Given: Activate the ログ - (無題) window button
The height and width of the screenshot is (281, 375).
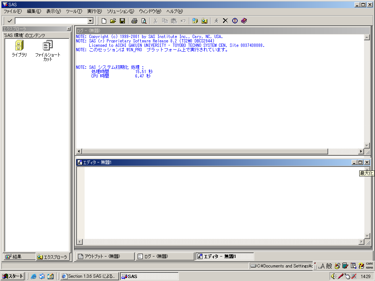Looking at the screenshot, I should click(165, 256).
